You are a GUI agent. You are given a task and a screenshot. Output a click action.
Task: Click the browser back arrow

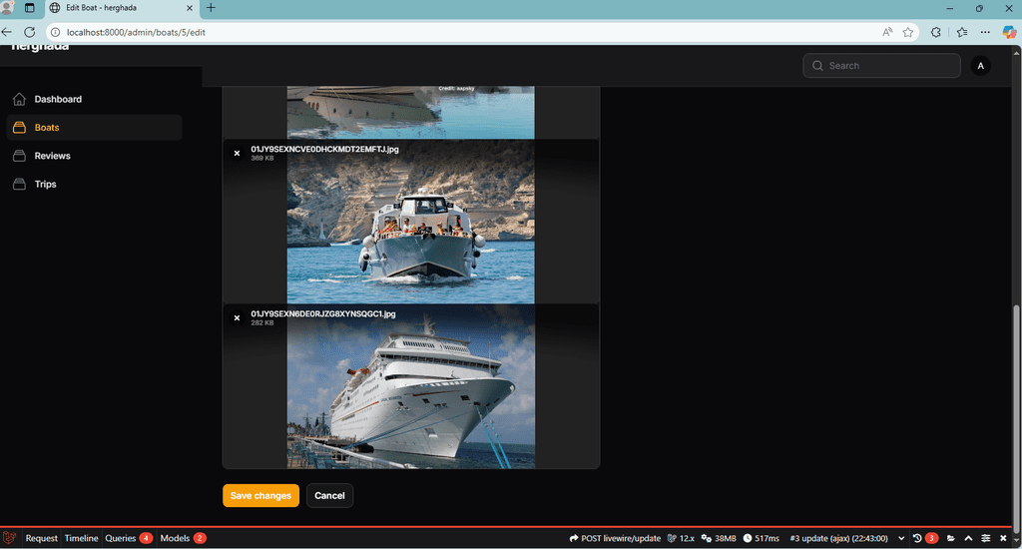click(x=7, y=32)
